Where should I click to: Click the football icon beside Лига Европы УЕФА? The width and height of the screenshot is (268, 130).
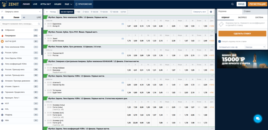tap(2, 58)
